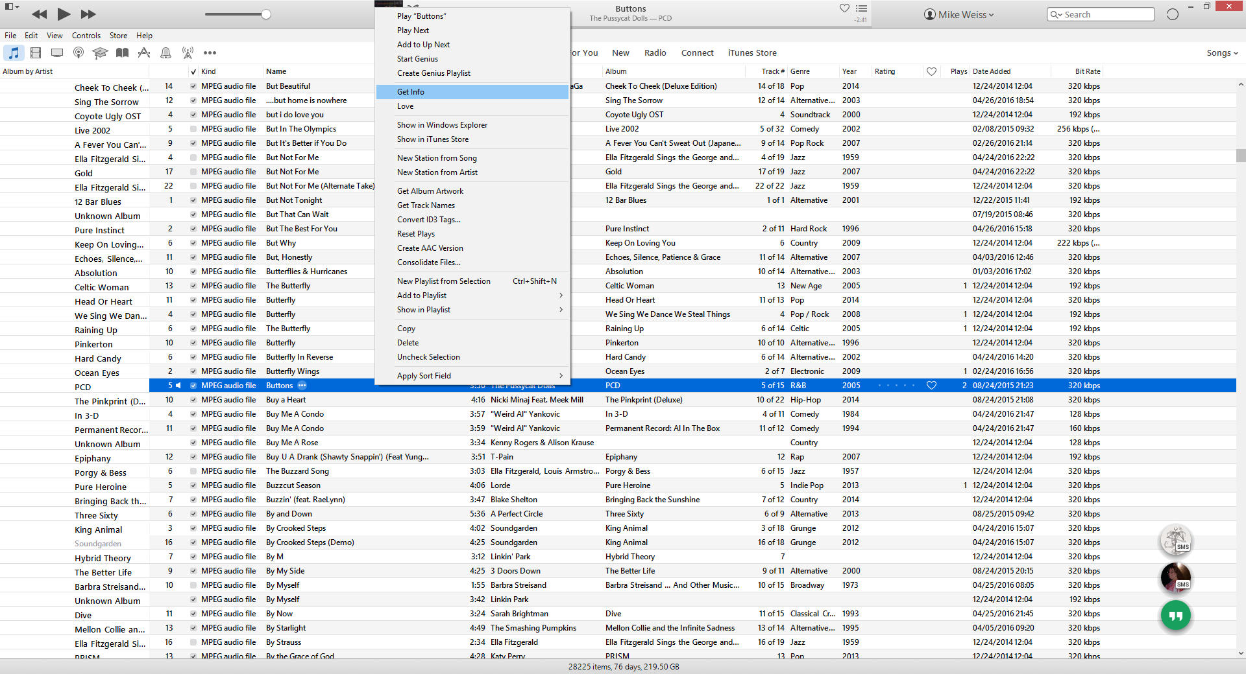Open the Internet Radio tower icon
This screenshot has height=674, width=1246.
click(x=188, y=52)
